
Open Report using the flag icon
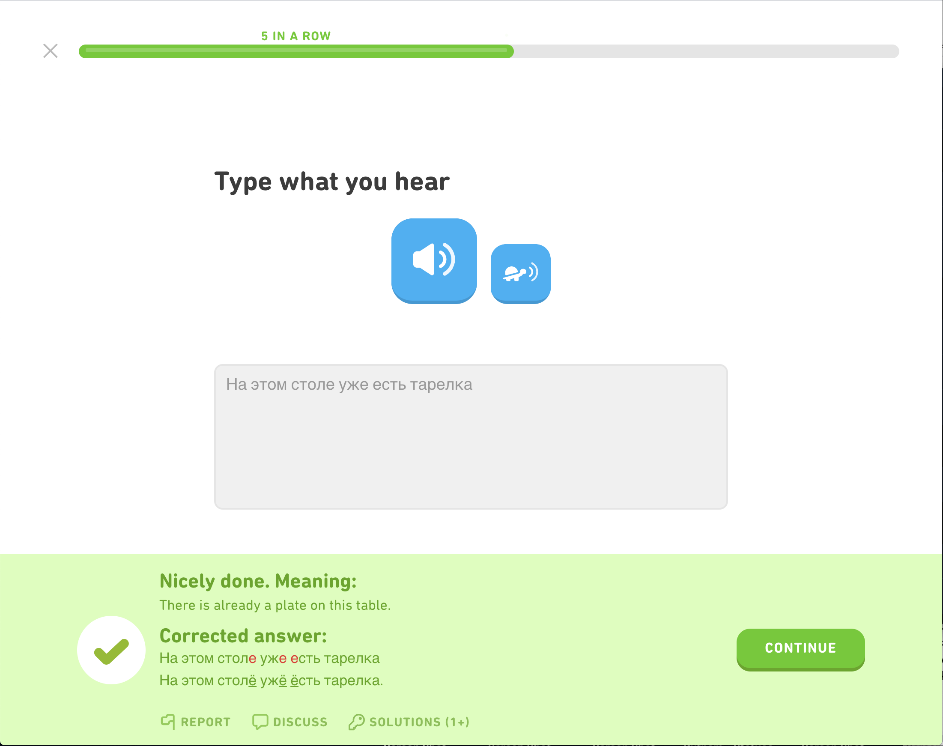(168, 721)
